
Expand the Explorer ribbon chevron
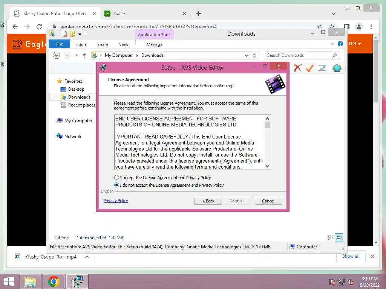(x=332, y=44)
